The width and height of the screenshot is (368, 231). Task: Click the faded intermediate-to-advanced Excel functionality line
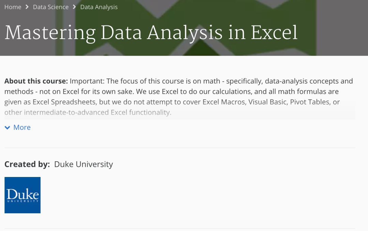click(x=88, y=112)
